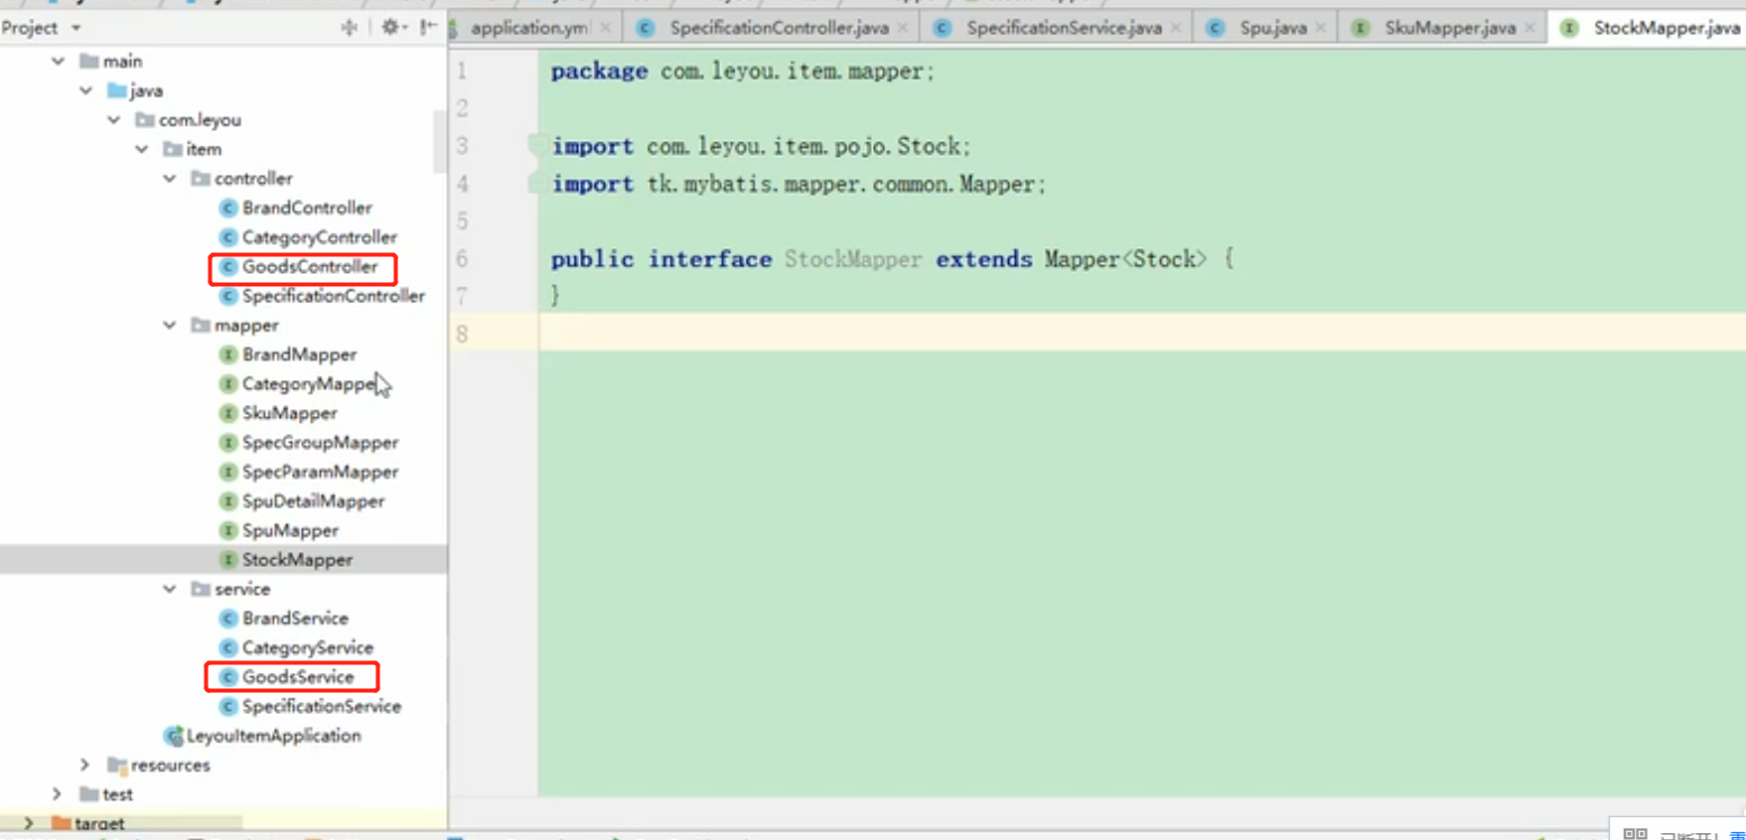Click the BrandService class icon

tap(228, 618)
